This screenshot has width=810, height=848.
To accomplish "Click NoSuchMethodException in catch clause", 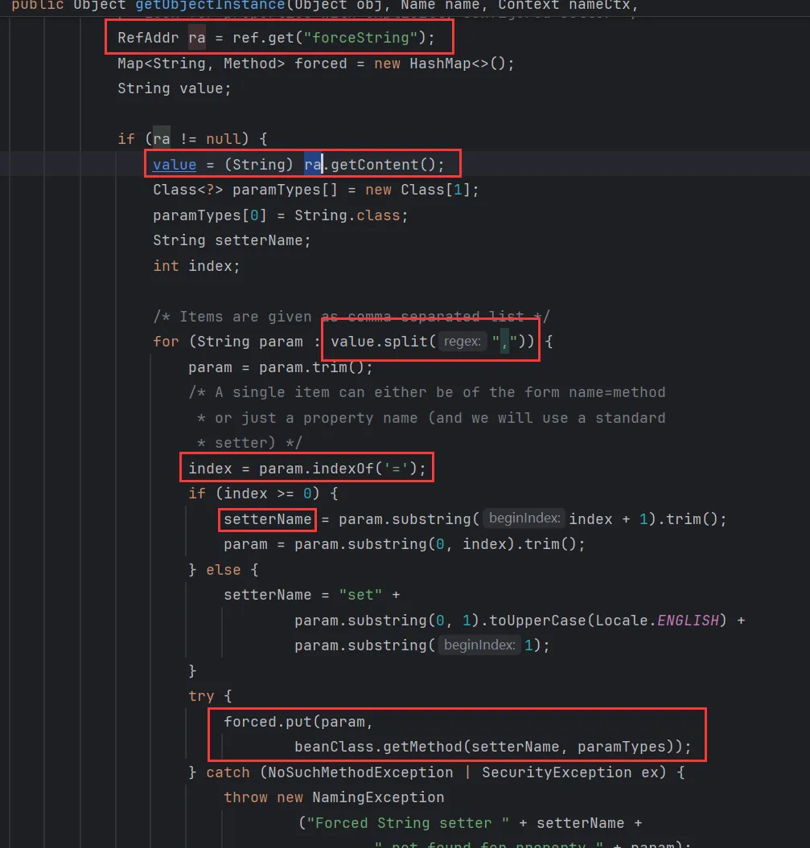I will tap(360, 772).
